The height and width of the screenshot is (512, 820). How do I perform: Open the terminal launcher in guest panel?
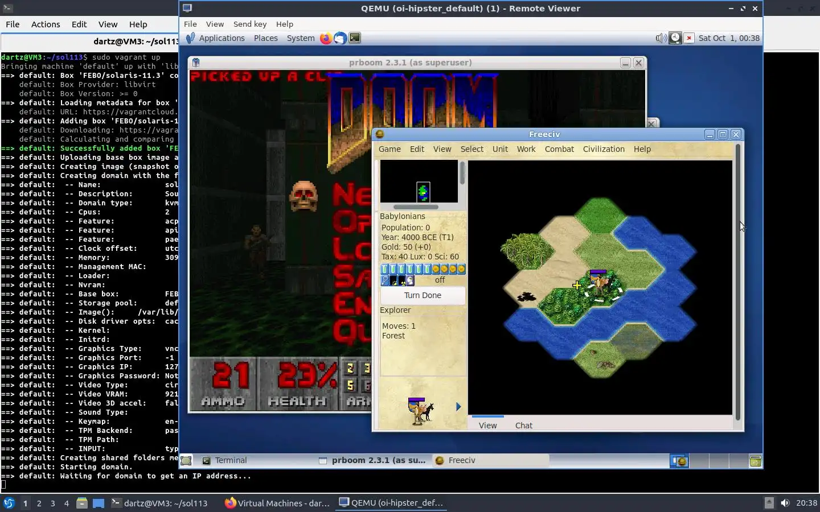pyautogui.click(x=355, y=38)
